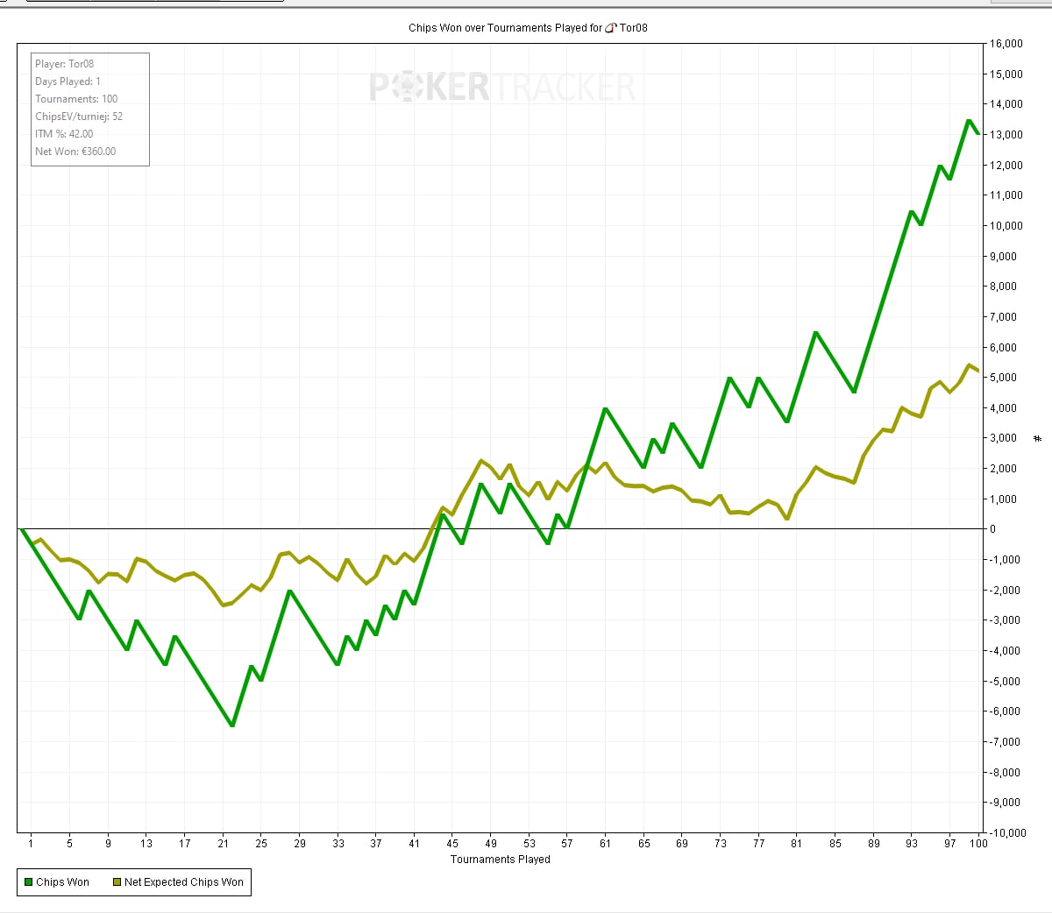Click the PokerTracker chip logo watermark
The width and height of the screenshot is (1052, 913).
[x=406, y=87]
